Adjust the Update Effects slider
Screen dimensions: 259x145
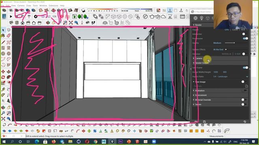click(x=226, y=50)
